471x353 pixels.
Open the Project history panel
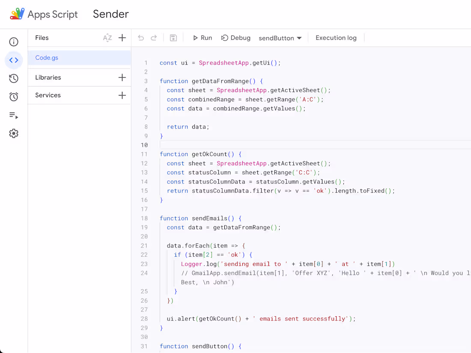click(13, 78)
